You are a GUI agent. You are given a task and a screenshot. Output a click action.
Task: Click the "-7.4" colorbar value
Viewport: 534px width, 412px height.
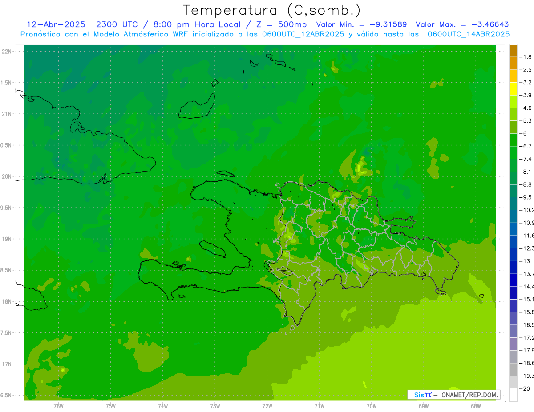526,159
